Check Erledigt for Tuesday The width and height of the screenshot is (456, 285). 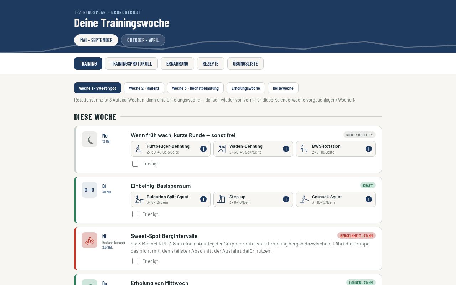click(x=135, y=214)
